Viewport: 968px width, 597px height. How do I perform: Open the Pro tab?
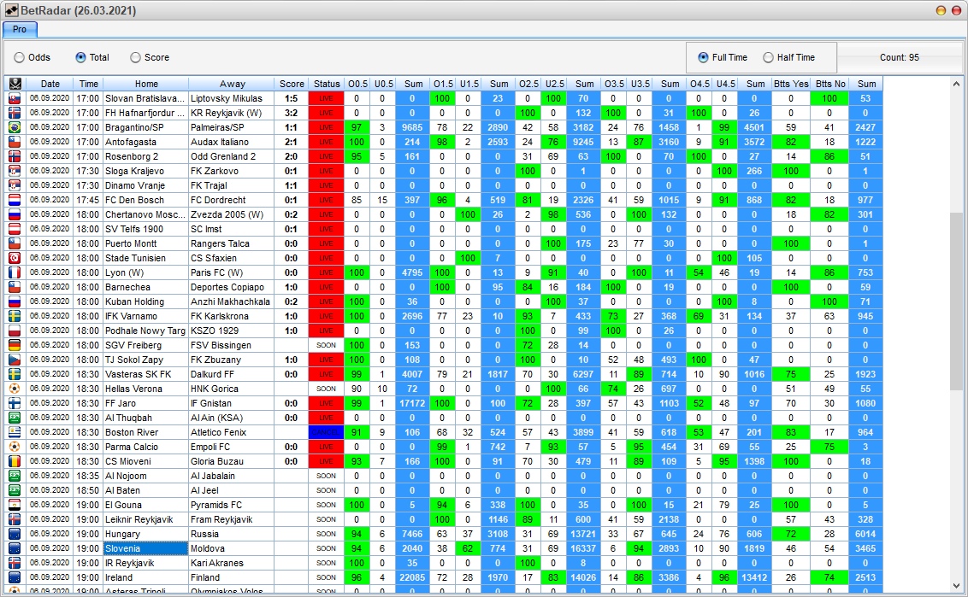tap(20, 29)
